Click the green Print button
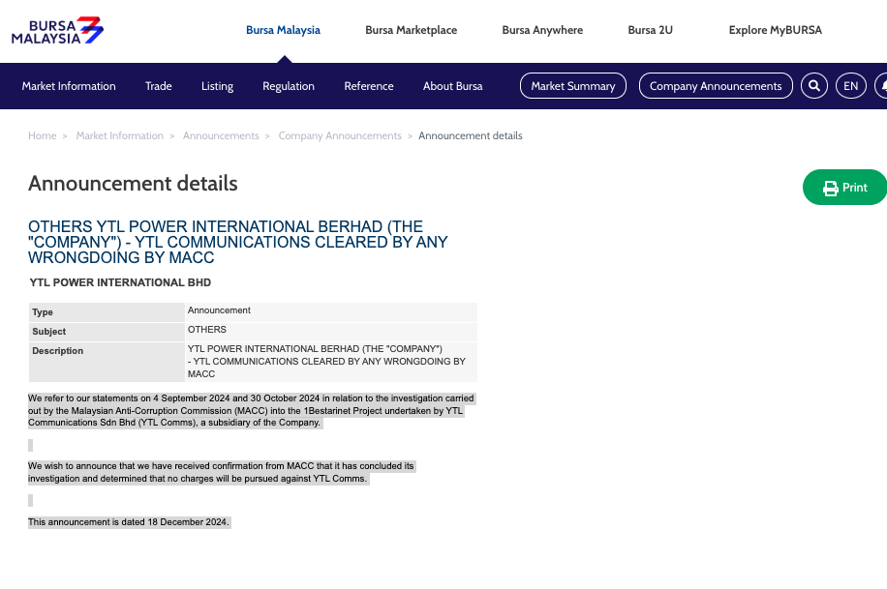 tap(844, 188)
